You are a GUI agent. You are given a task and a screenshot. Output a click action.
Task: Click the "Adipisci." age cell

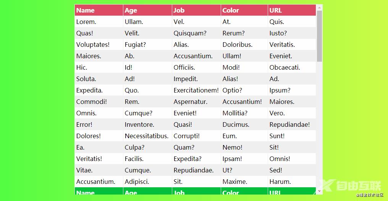click(137, 182)
